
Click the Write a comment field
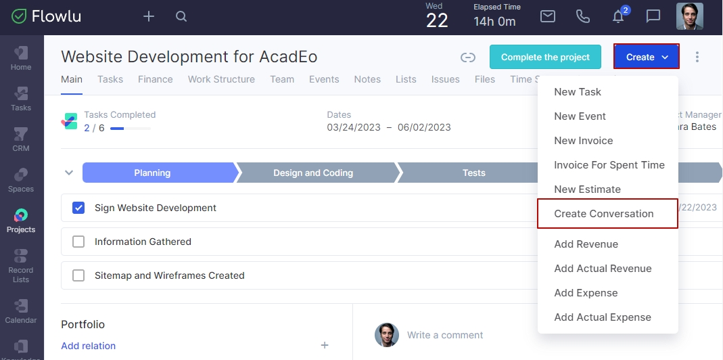coord(445,335)
